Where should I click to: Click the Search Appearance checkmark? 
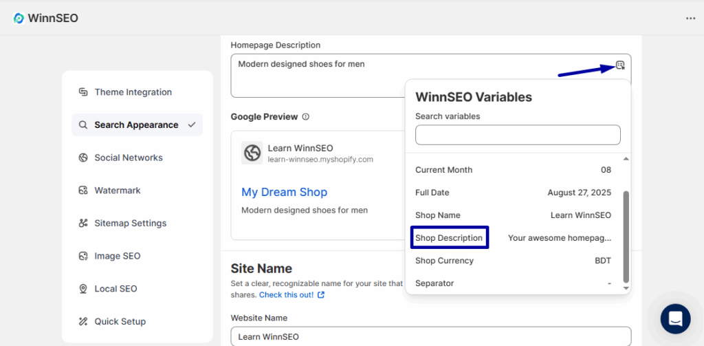point(192,125)
